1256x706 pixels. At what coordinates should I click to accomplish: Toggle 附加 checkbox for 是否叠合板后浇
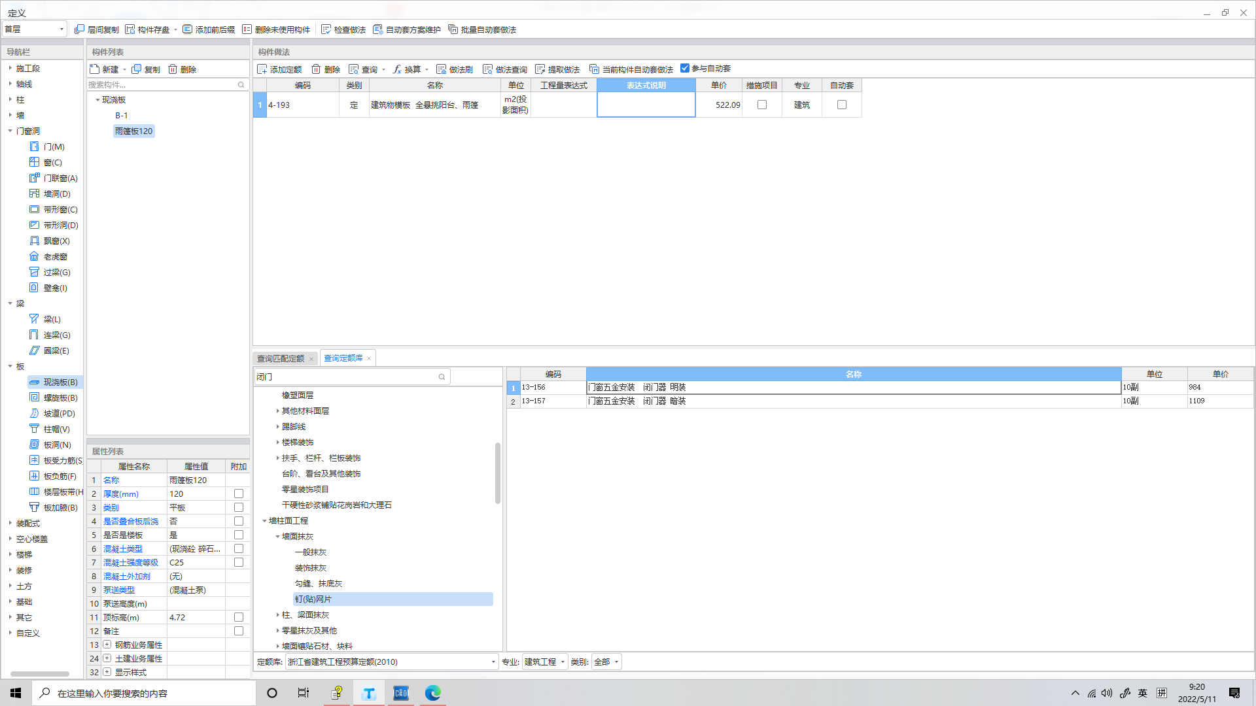click(x=239, y=522)
